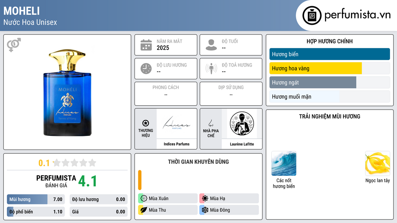Select the Mùa Đông season button
This screenshot has height=223, width=397.
pos(229,210)
